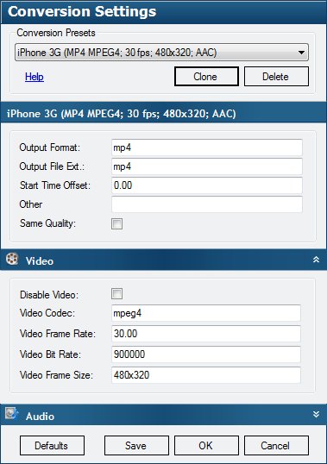The image size is (327, 464).
Task: Click the Video Frame Rate field
Action: coord(206,334)
